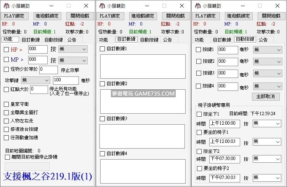Enable the HP > checkbox in left window
This screenshot has width=287, height=187.
tap(6, 50)
